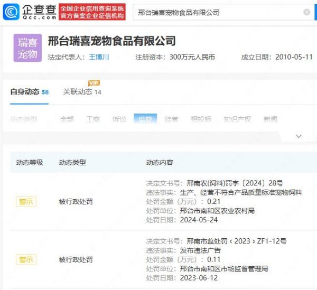Click founding date 2010-05-11
This screenshot has width=317, height=290.
click(294, 57)
